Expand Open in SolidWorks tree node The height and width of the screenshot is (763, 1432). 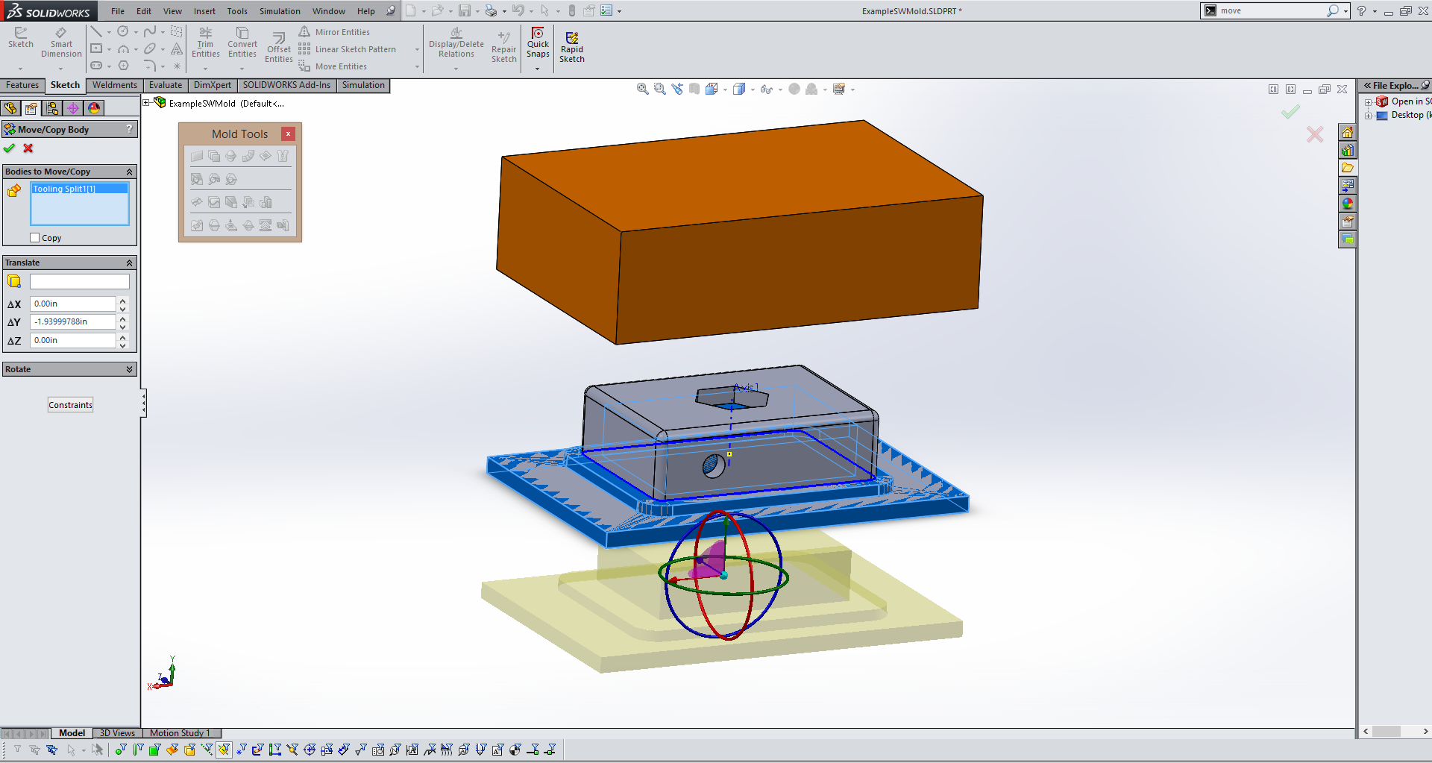(1369, 102)
